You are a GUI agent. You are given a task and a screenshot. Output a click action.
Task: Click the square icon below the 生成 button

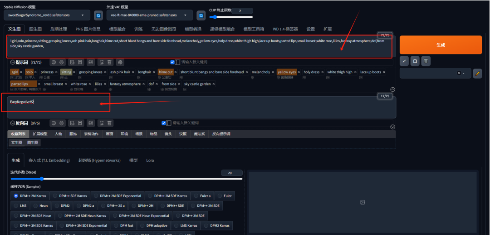coord(415,61)
